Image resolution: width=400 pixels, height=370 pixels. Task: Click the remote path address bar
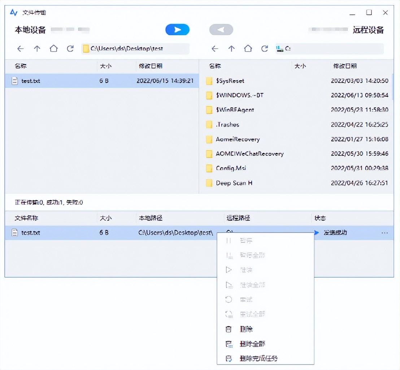point(329,48)
